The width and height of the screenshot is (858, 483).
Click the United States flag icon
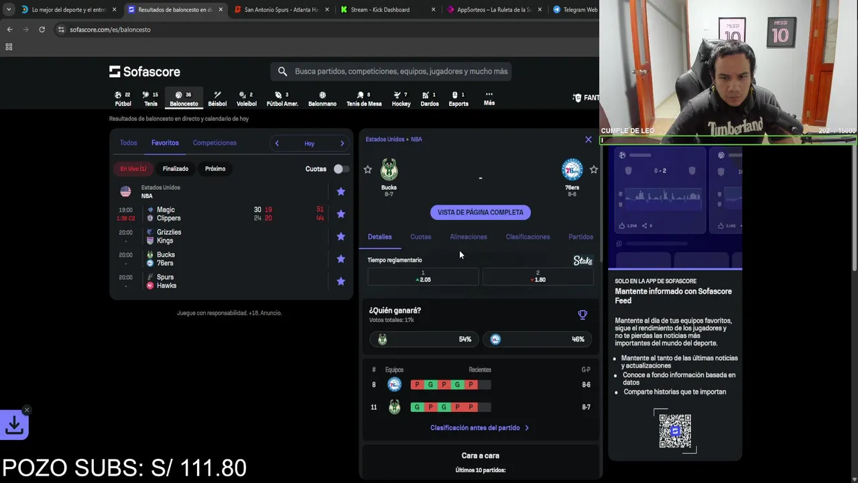point(125,191)
